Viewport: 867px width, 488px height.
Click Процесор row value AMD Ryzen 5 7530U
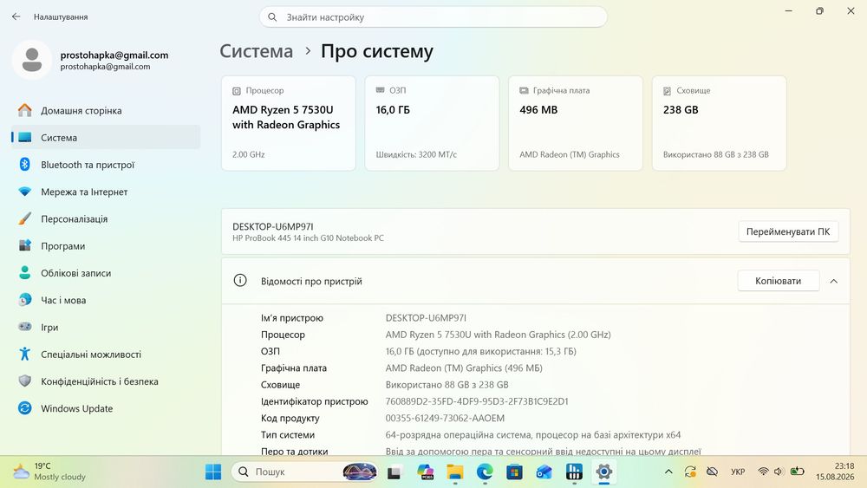click(499, 335)
